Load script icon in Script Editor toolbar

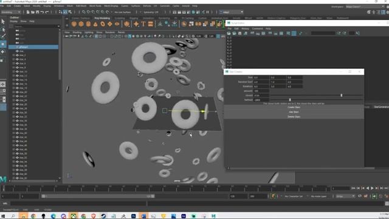[x=229, y=33]
